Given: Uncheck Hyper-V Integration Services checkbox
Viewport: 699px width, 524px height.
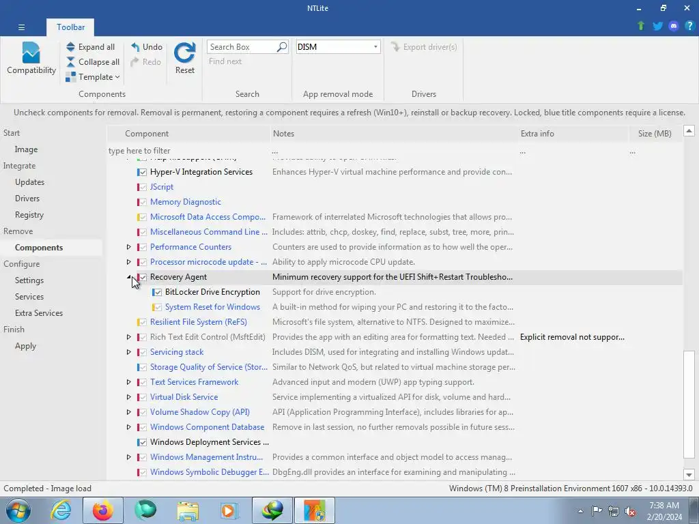Looking at the screenshot, I should point(143,173).
